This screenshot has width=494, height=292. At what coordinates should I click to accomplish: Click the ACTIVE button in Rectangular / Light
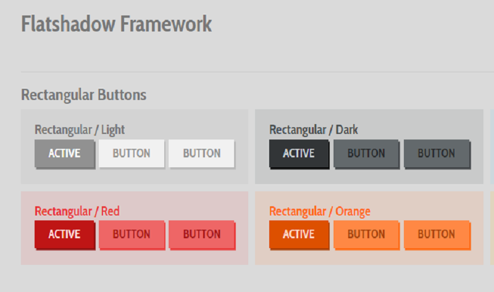coord(64,153)
